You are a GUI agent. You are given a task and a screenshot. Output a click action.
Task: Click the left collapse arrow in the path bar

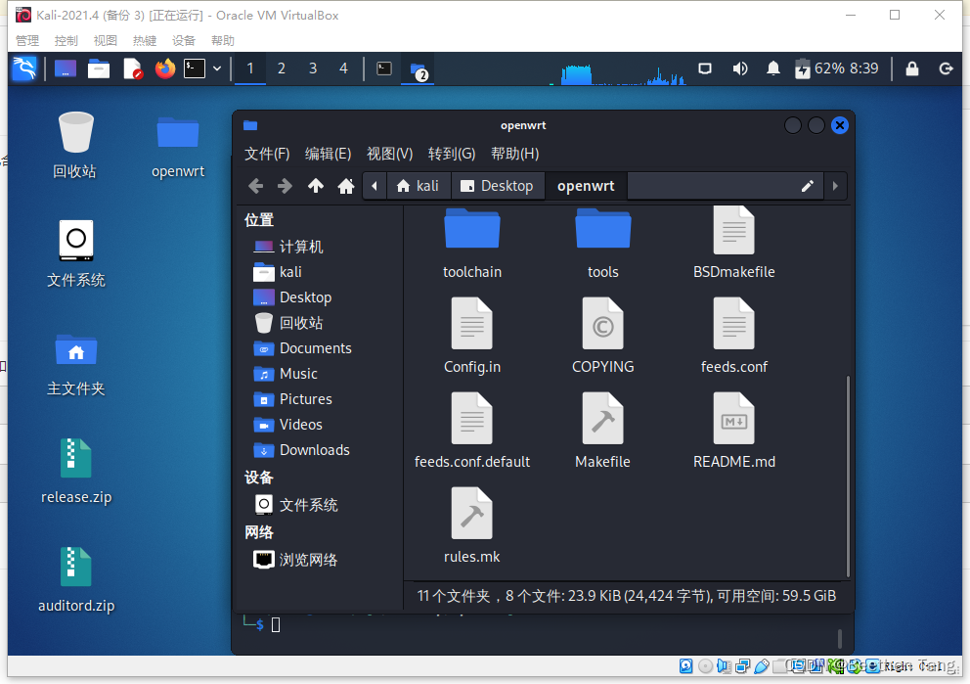[375, 185]
